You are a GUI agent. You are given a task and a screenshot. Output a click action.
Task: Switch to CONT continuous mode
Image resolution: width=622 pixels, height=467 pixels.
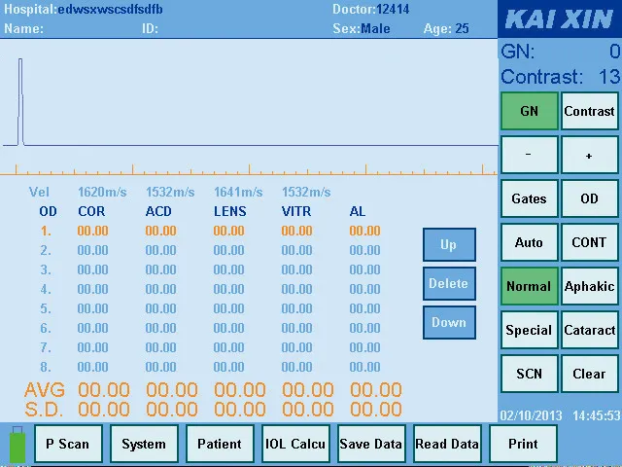point(589,242)
